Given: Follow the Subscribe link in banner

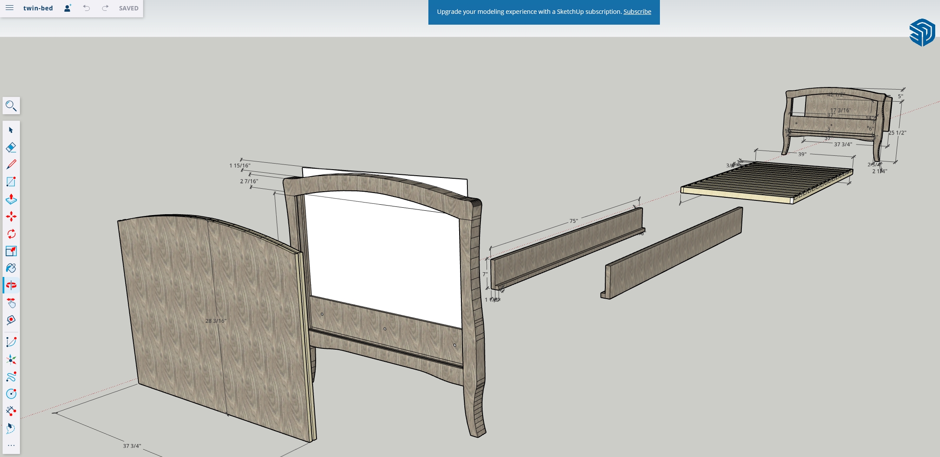Looking at the screenshot, I should pyautogui.click(x=637, y=12).
